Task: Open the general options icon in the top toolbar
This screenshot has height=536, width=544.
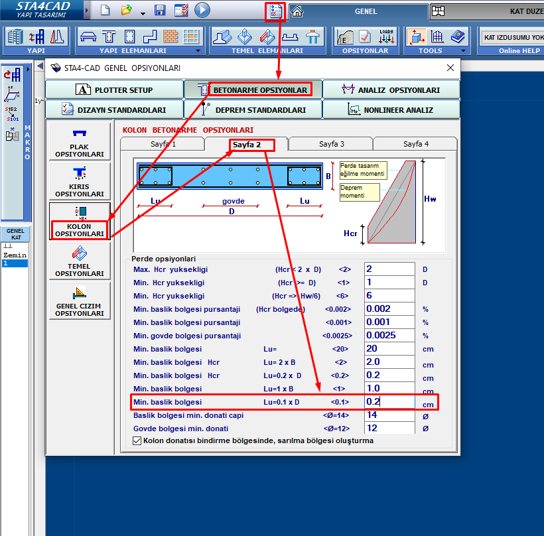Action: 275,11
